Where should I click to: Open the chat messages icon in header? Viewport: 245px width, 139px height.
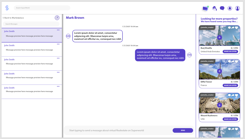tap(222, 8)
